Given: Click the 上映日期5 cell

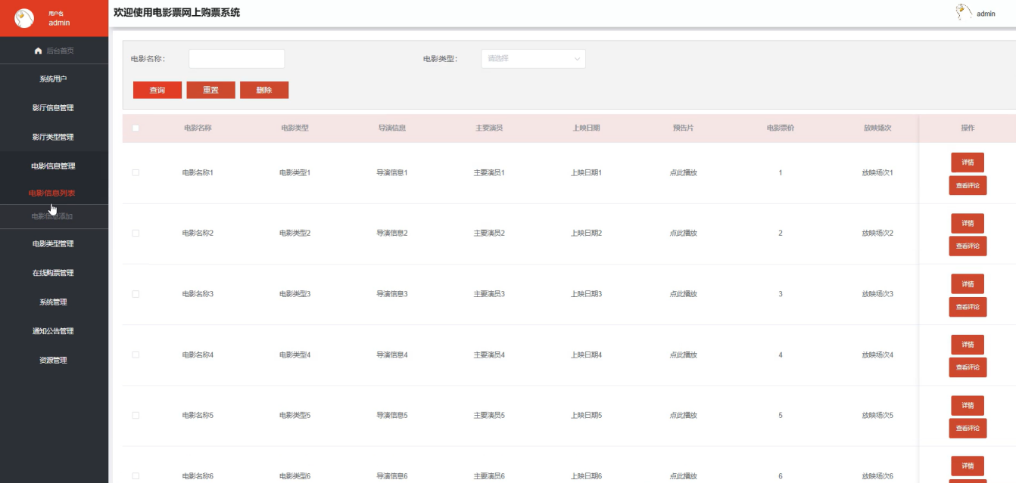Looking at the screenshot, I should (586, 416).
